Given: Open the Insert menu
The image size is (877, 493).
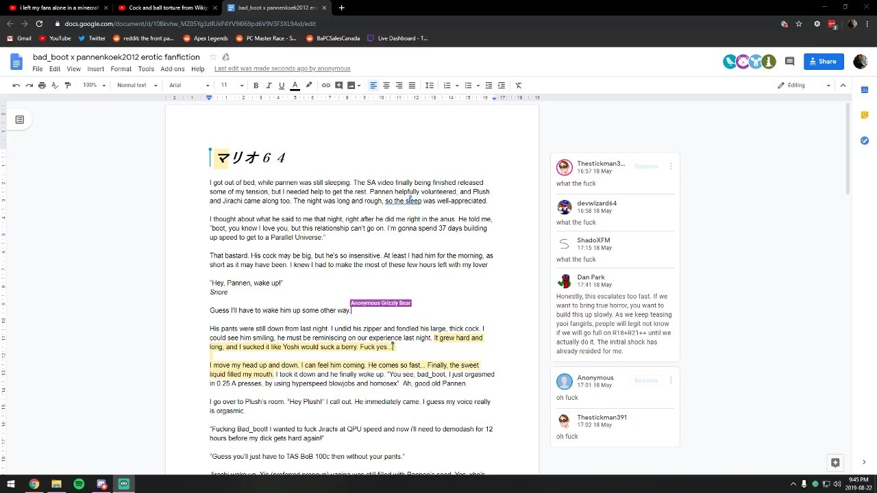Looking at the screenshot, I should point(96,69).
